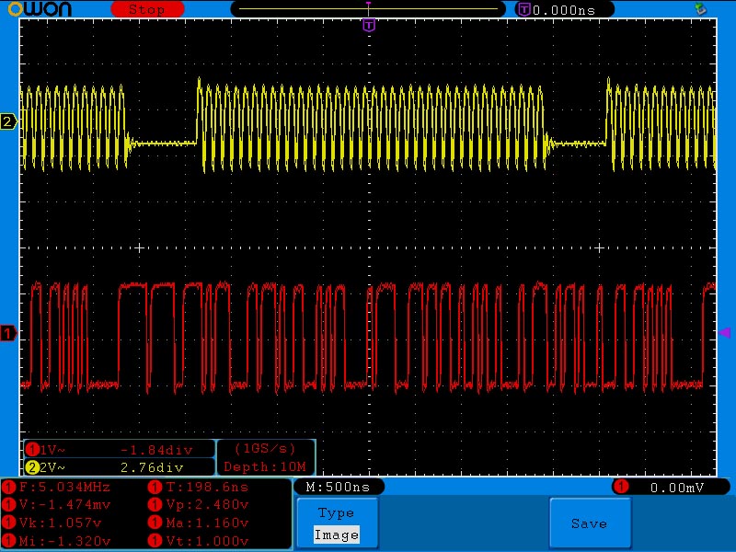Viewport: 736px width, 552px height.
Task: Click the waveform memory position bar at top
Action: pyautogui.click(x=369, y=8)
